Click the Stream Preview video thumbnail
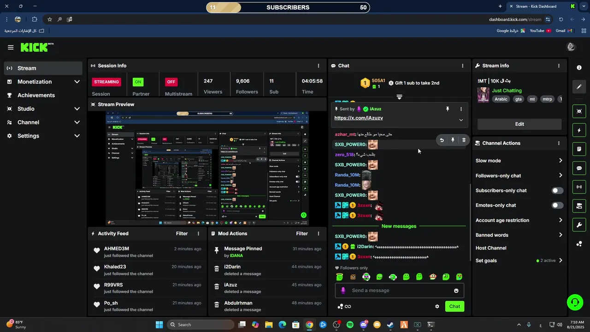 (x=207, y=168)
